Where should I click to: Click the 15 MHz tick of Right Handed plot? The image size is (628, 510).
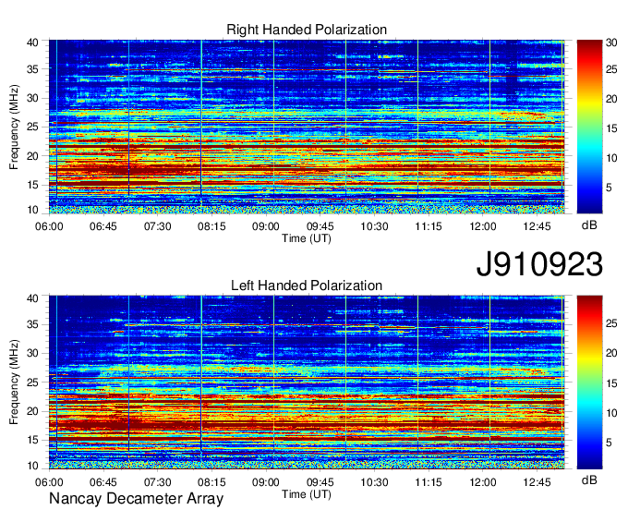(32, 185)
